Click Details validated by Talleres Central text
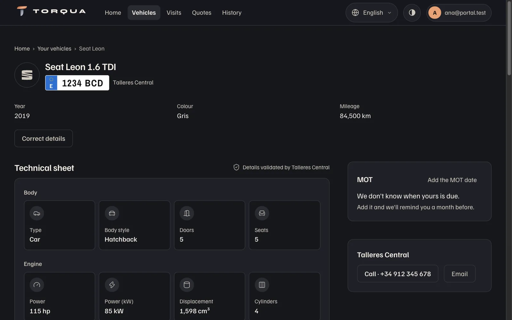The height and width of the screenshot is (320, 512). click(286, 167)
